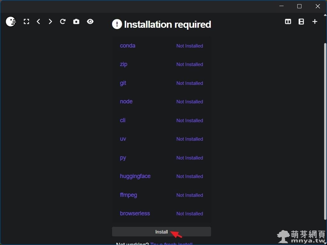This screenshot has height=245, width=327.
Task: Split the view into rows
Action: click(x=301, y=22)
